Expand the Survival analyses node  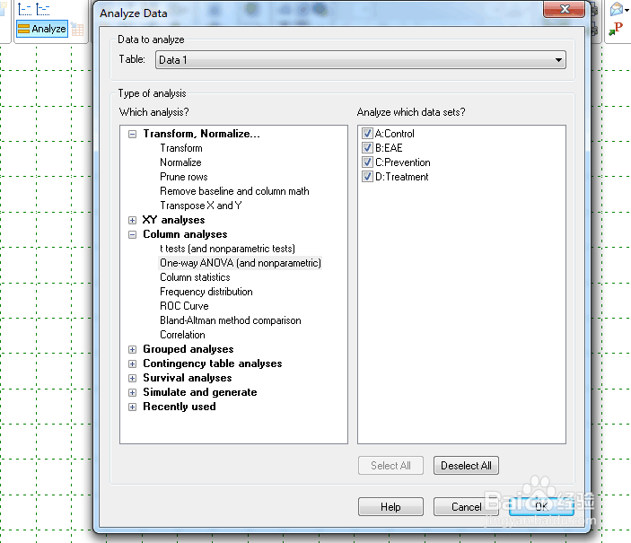(x=133, y=379)
